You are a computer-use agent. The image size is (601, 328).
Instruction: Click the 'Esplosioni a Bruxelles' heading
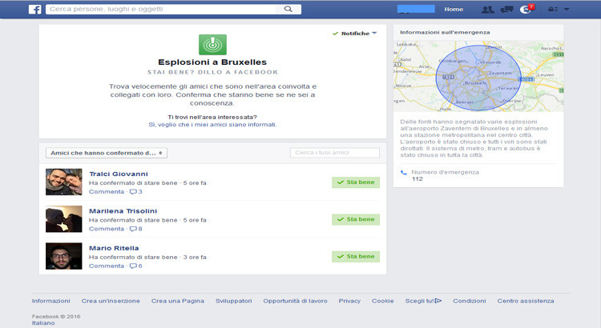(212, 62)
